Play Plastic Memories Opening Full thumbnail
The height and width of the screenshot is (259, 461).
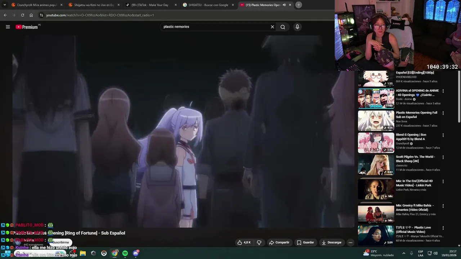coord(376,121)
